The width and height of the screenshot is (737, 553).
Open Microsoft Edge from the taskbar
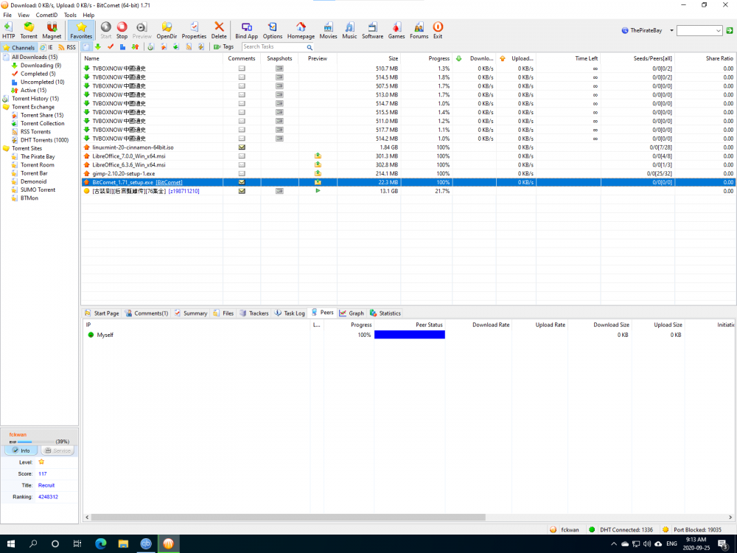[x=100, y=544]
